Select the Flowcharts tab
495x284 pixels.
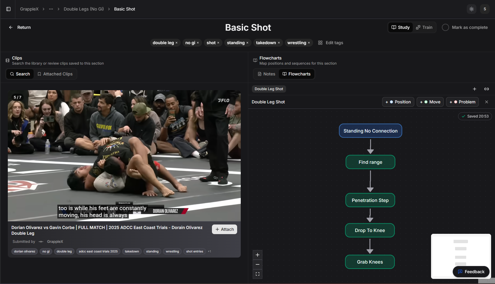point(297,74)
